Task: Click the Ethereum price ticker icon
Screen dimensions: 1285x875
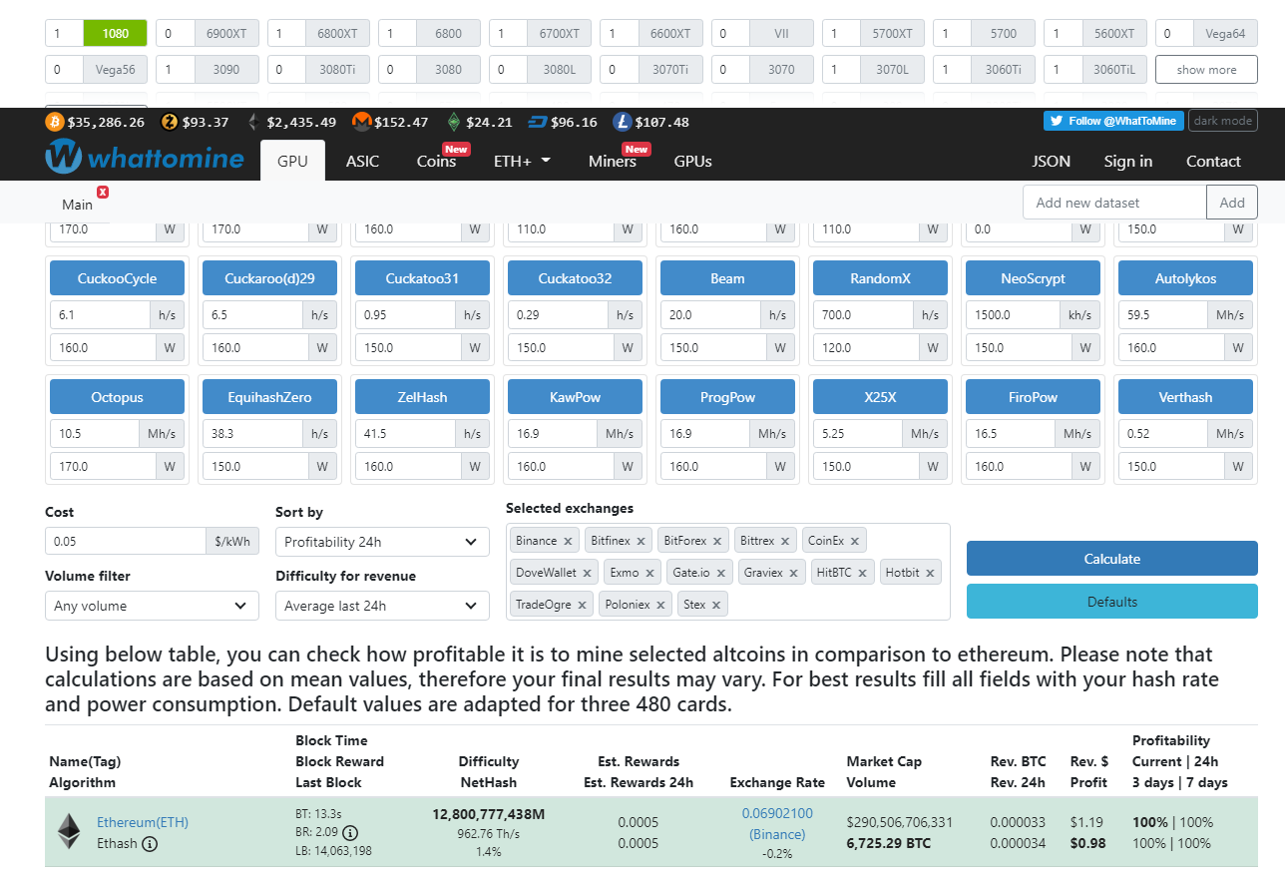Action: pyautogui.click(x=253, y=122)
